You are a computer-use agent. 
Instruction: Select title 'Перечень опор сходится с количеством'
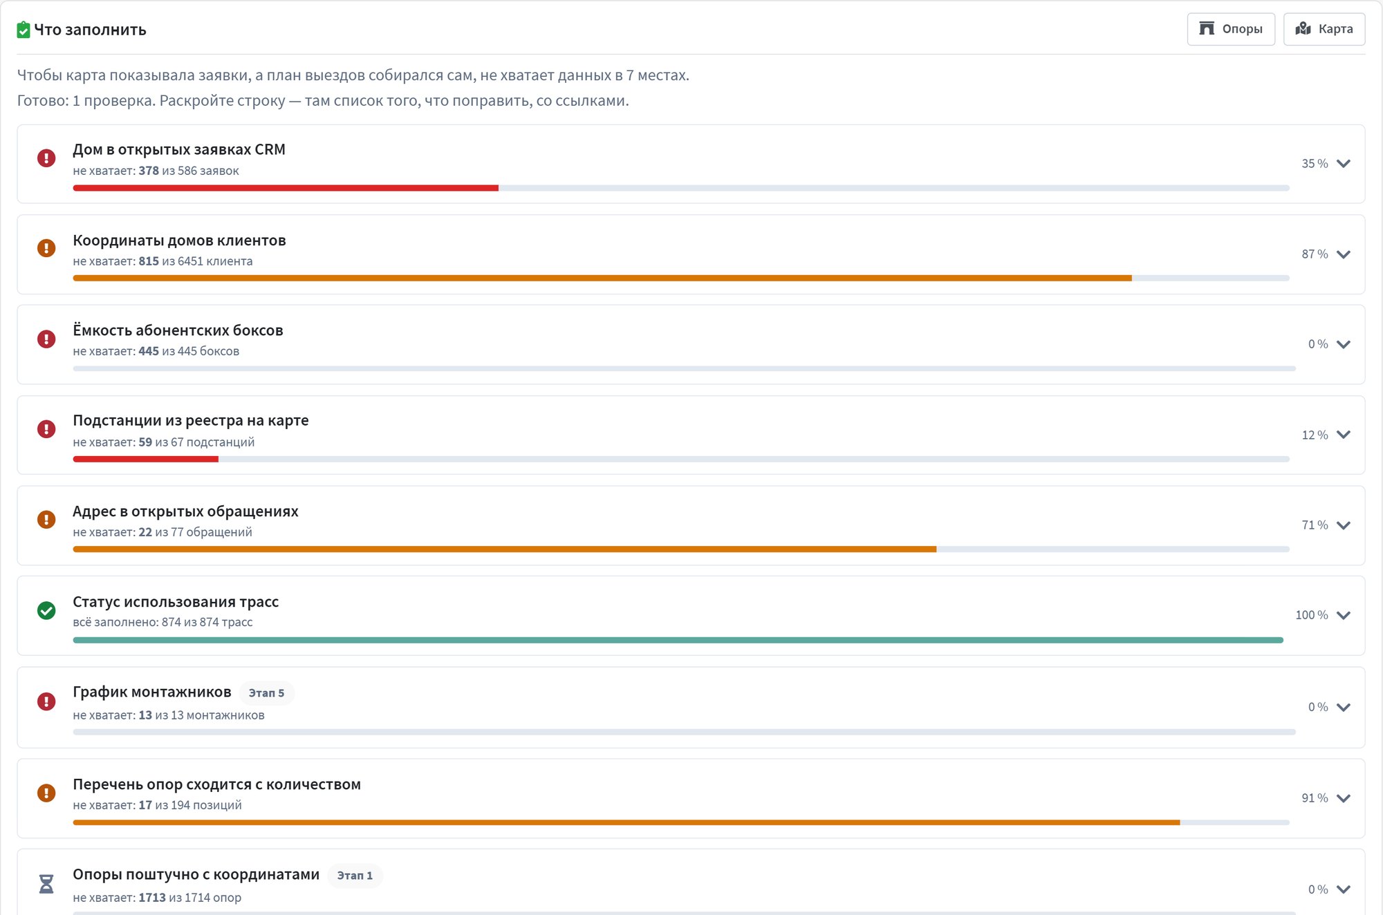pyautogui.click(x=216, y=784)
